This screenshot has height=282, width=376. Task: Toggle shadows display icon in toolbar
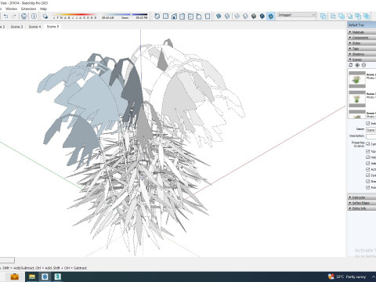[45, 16]
